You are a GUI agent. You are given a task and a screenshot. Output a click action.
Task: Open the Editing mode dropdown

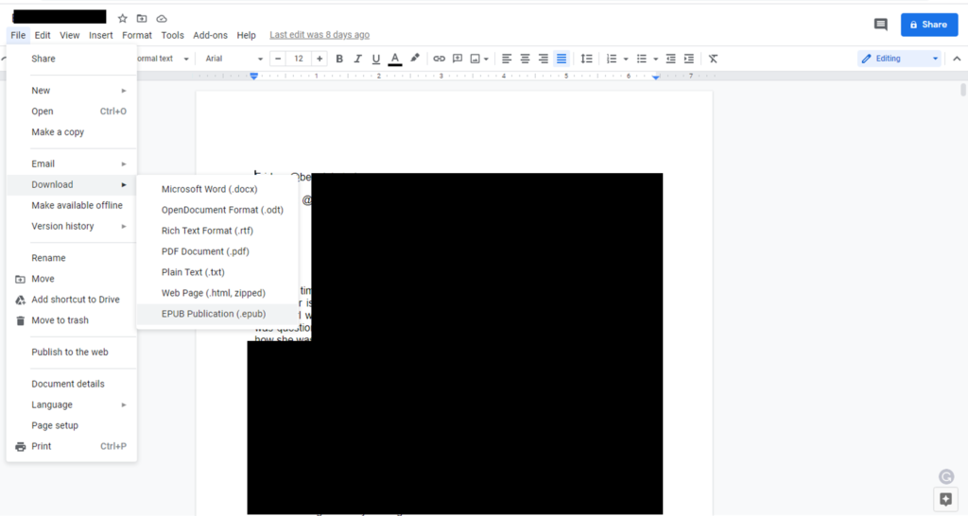900,59
